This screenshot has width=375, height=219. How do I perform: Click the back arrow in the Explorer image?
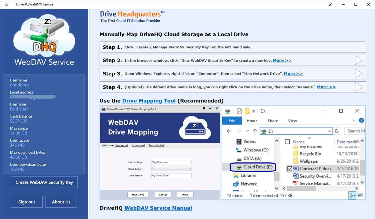coord(229,131)
